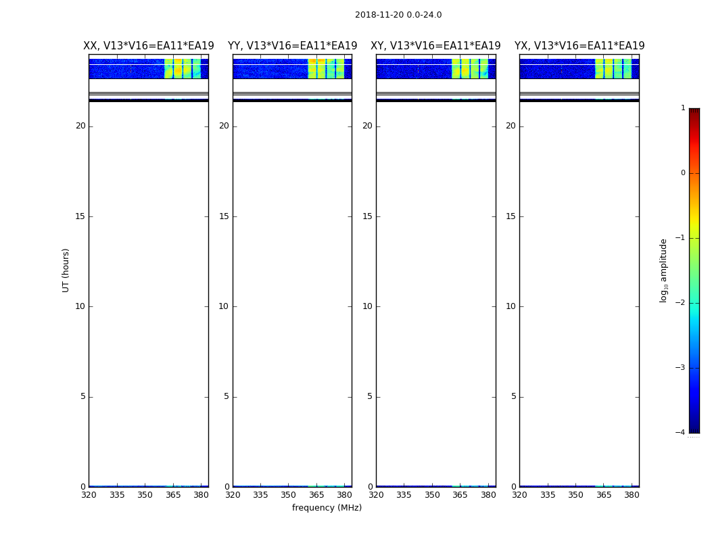Click the '5' y-tick label of the YX panel

pyautogui.click(x=513, y=396)
